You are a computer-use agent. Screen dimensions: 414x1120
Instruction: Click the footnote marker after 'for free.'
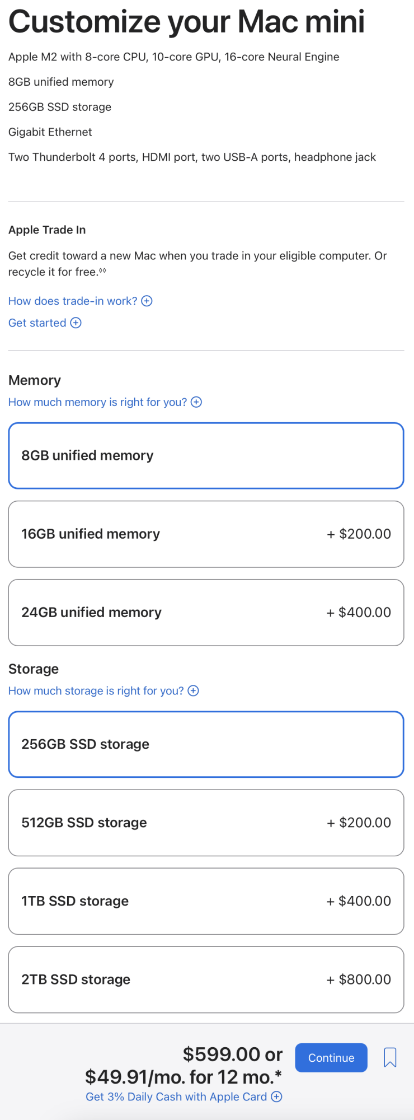click(x=102, y=271)
